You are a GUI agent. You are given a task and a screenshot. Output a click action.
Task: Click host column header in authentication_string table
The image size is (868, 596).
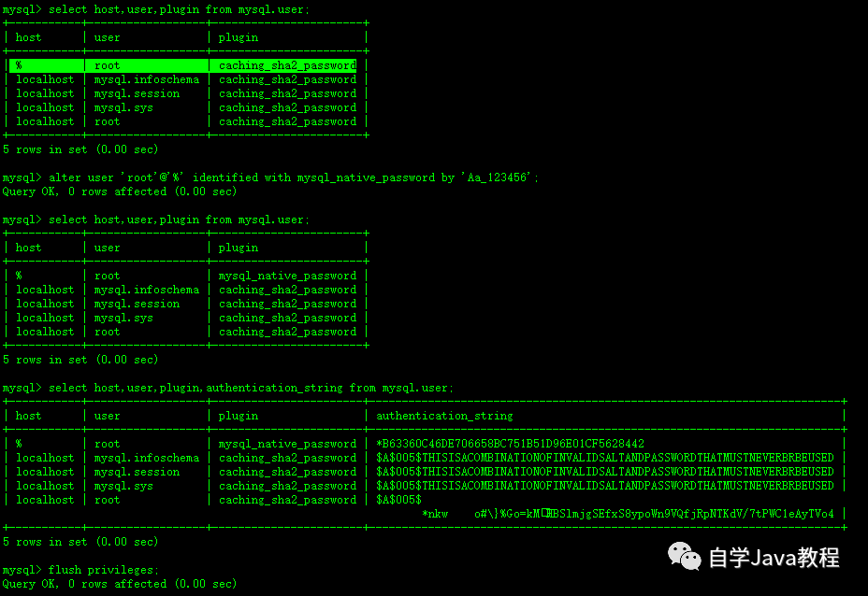click(28, 416)
